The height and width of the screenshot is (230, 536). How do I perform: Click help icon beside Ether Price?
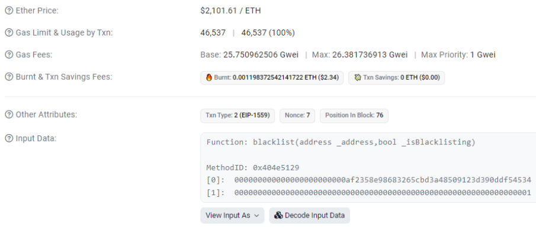tap(9, 11)
